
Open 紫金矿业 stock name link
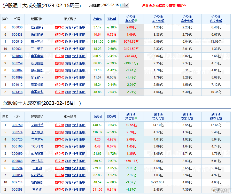[37, 77]
